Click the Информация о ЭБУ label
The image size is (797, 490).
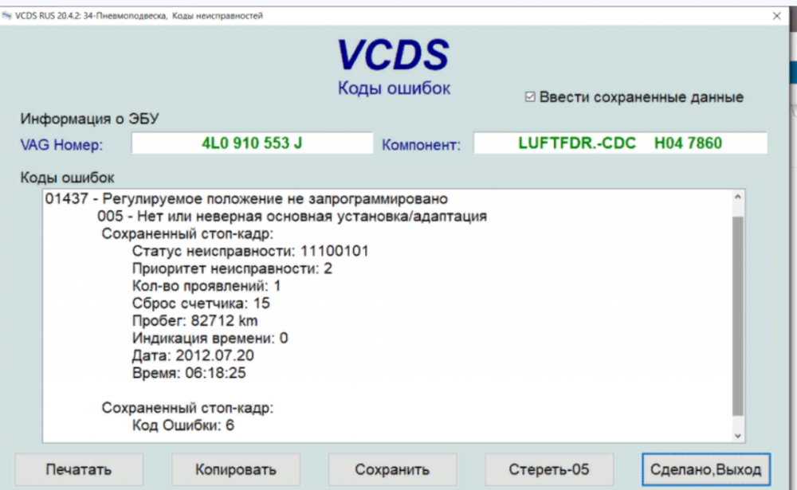89,119
